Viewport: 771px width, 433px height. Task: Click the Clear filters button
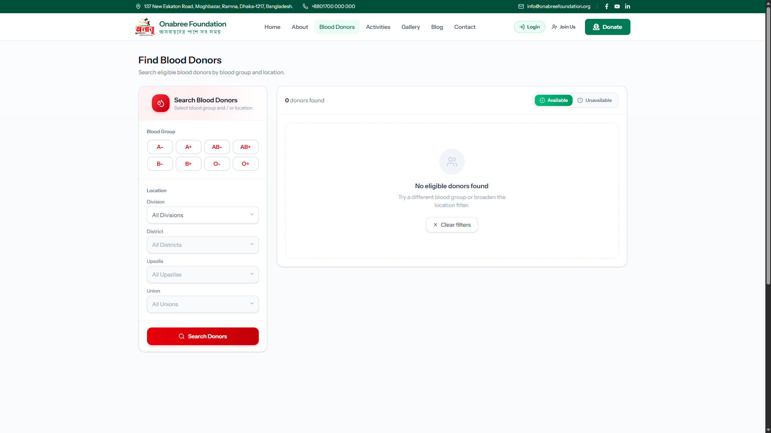pos(452,225)
